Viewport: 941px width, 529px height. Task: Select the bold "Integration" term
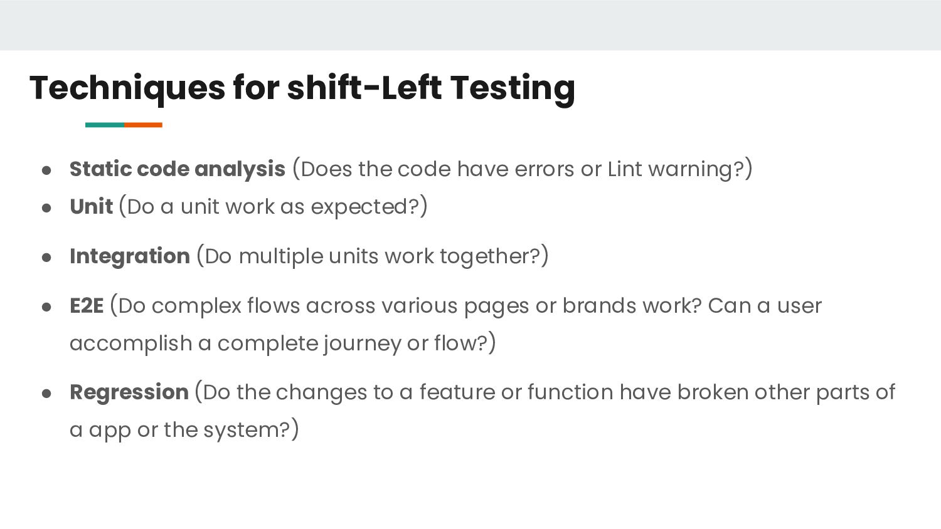pos(129,256)
